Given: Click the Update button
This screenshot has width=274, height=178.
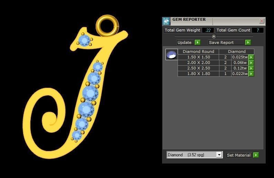Looking at the screenshot, I should [186, 43].
